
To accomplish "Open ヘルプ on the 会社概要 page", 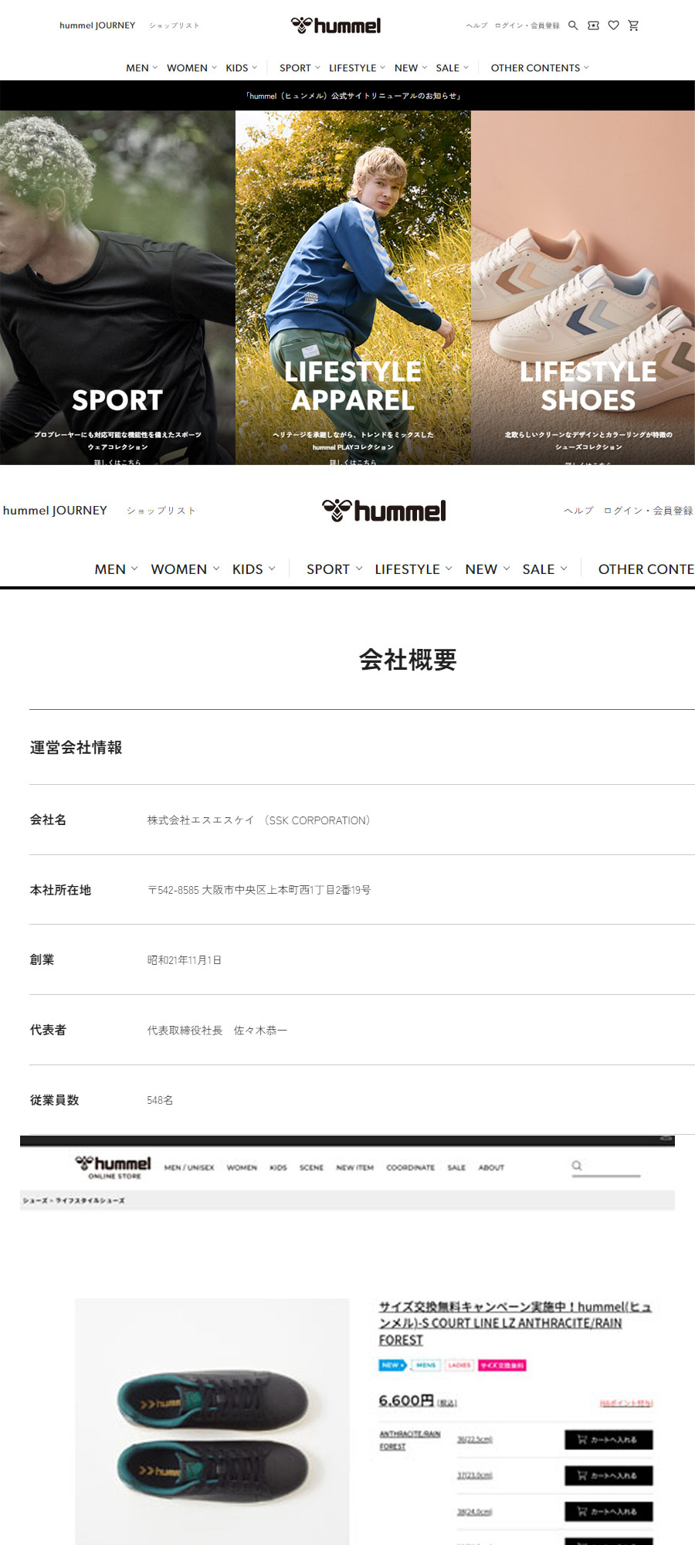I will (x=578, y=511).
